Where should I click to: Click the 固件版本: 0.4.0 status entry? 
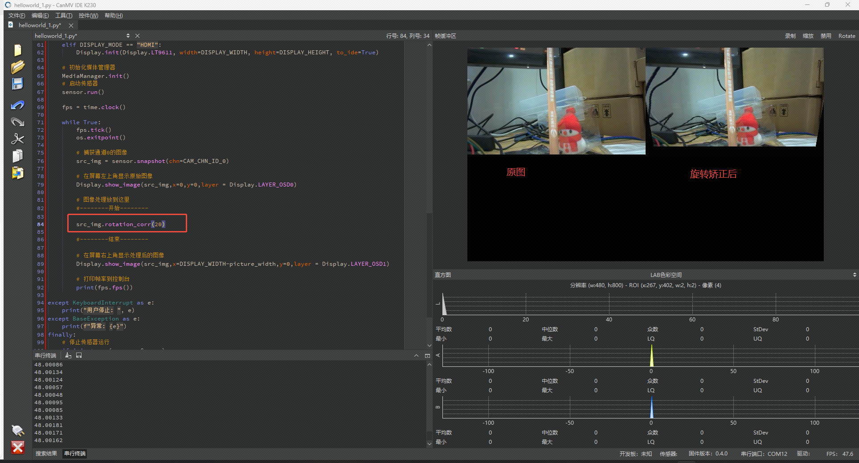[x=708, y=454]
